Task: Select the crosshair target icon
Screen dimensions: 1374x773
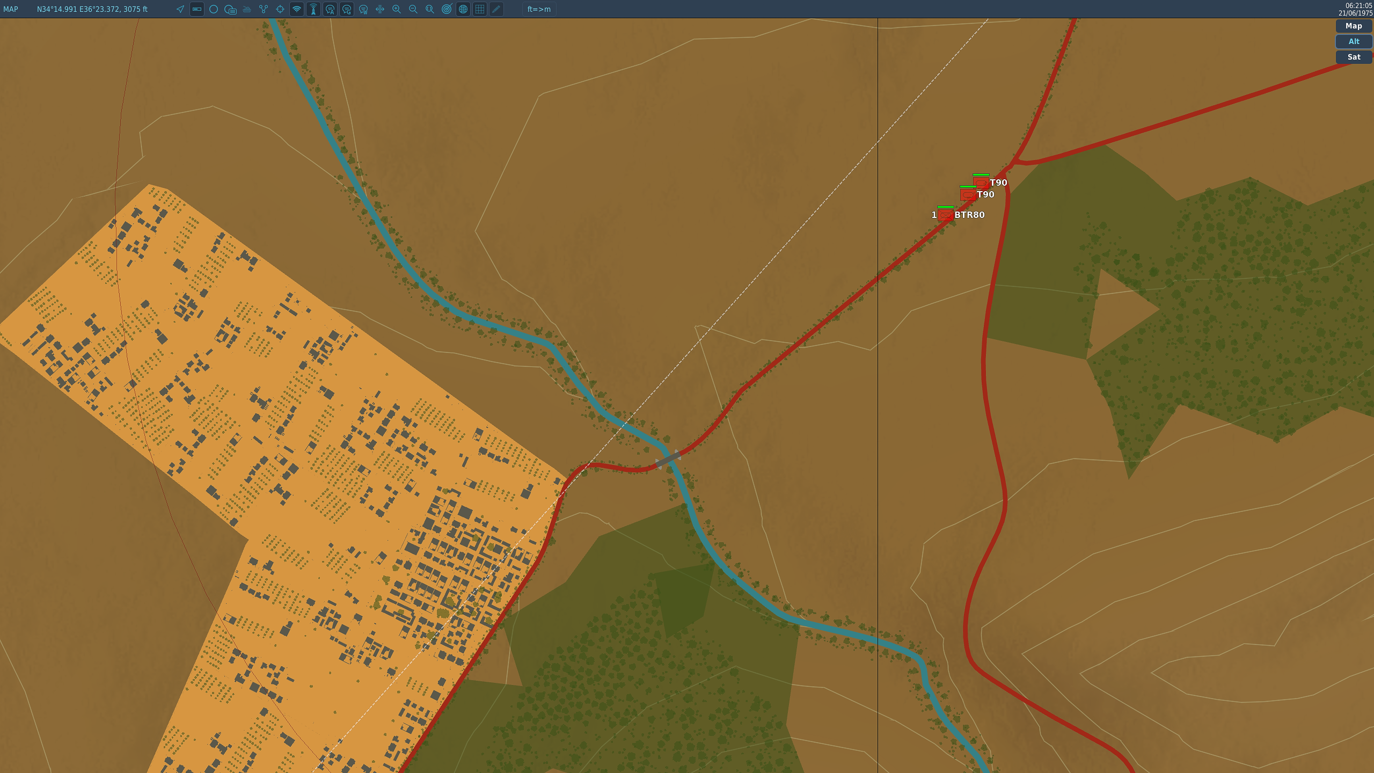Action: point(280,9)
